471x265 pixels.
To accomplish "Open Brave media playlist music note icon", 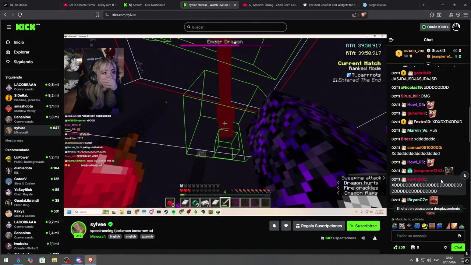I will pyautogui.click(x=451, y=15).
